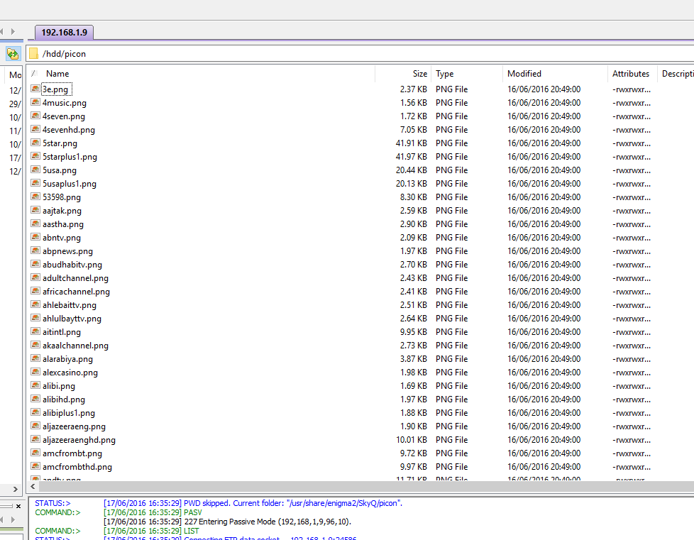Select the 4seven.png file icon
This screenshot has width=694, height=540.
35,116
